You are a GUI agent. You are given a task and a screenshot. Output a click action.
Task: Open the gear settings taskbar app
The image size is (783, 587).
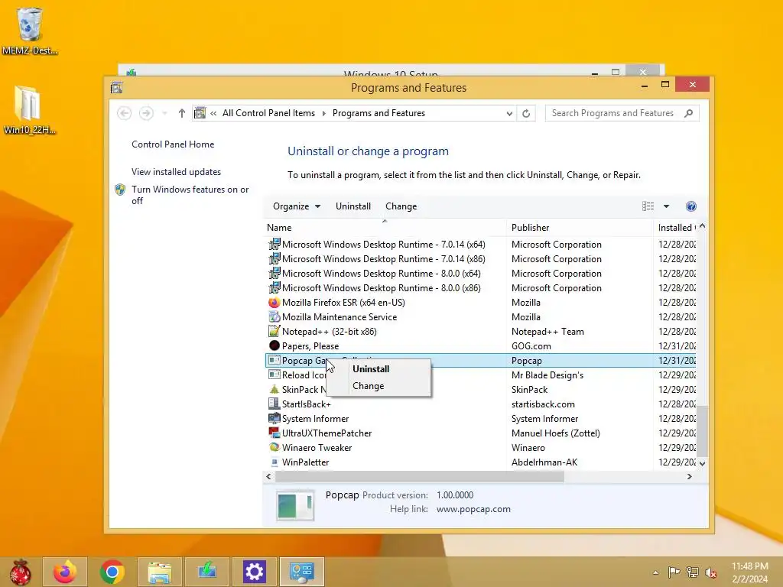tap(254, 572)
